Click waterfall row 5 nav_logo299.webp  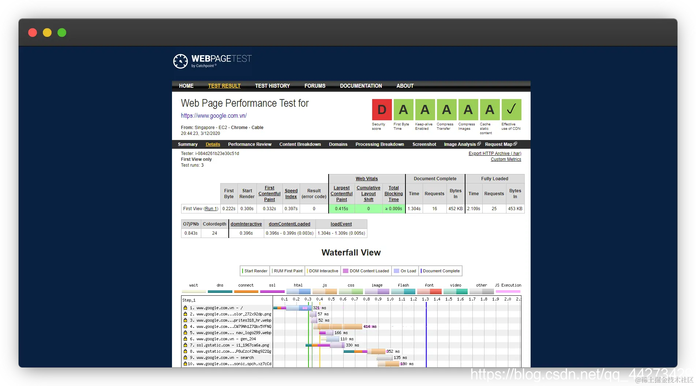(x=227, y=333)
